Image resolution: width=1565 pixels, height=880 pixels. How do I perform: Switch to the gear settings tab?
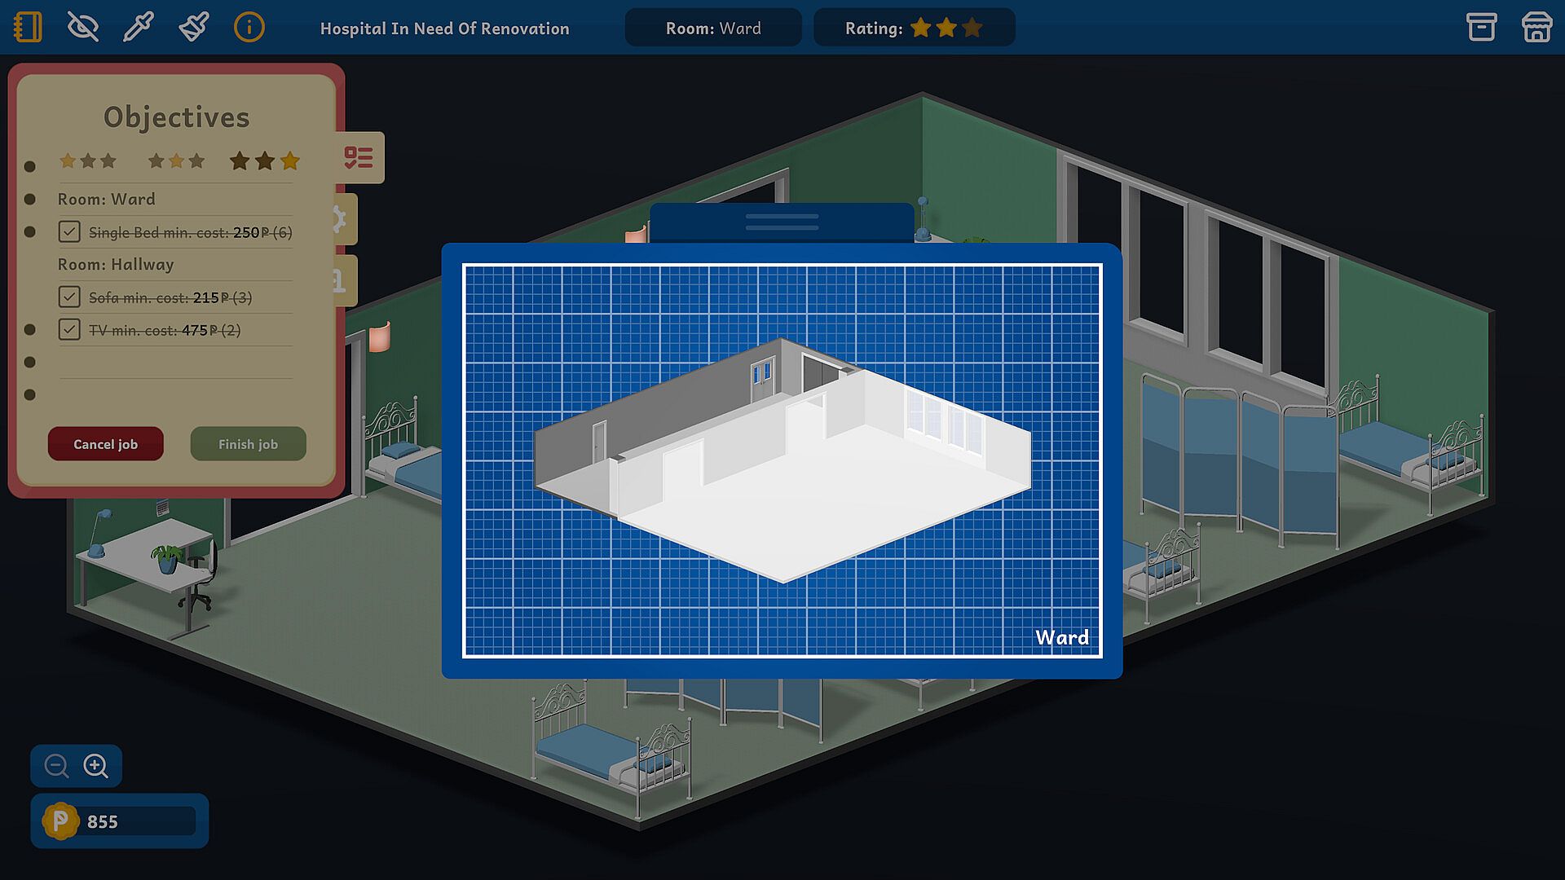[x=346, y=219]
